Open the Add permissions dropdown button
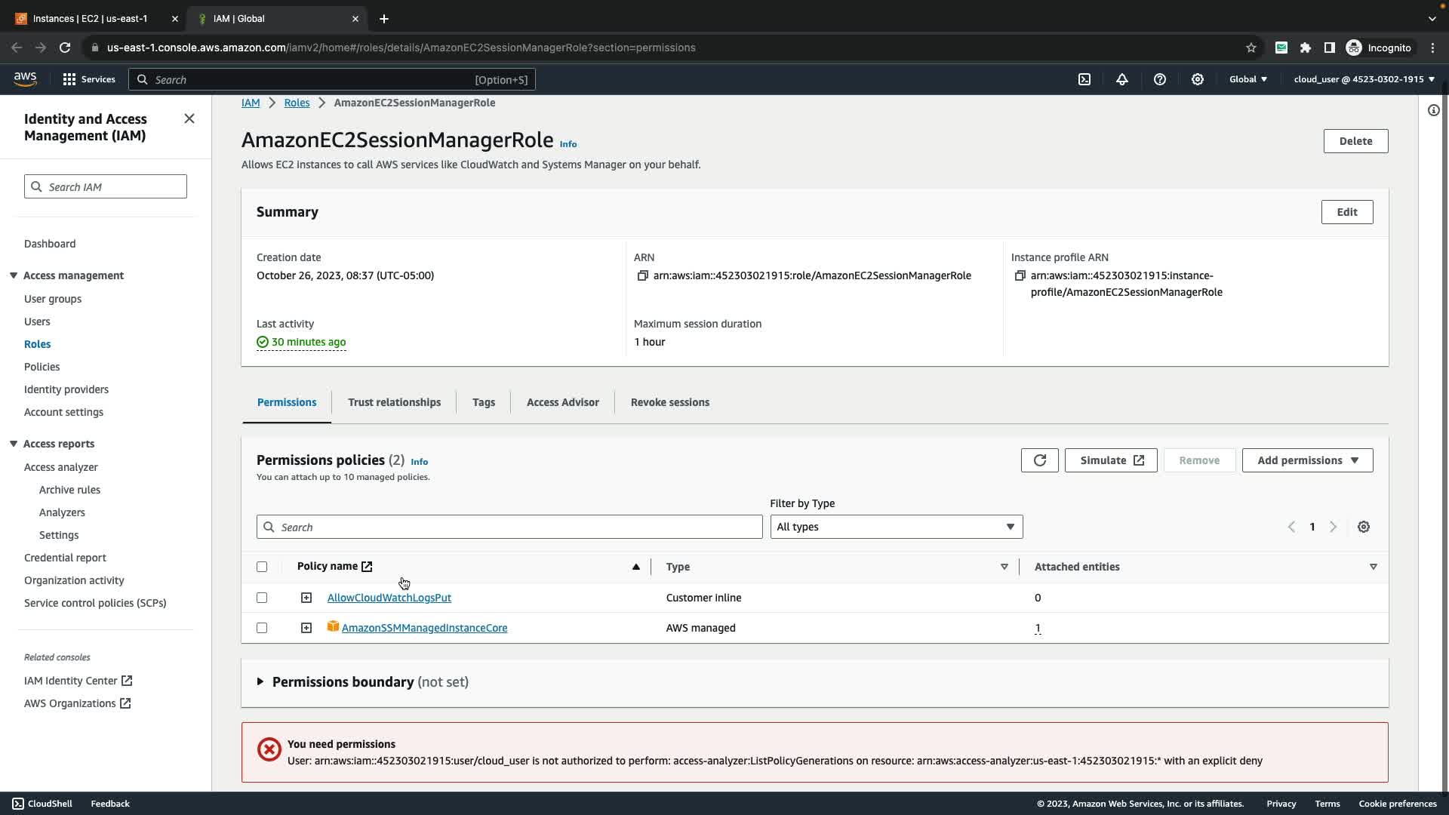The image size is (1449, 815). (x=1307, y=460)
